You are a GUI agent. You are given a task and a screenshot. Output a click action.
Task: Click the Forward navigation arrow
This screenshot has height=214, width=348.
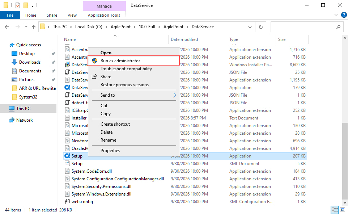pos(17,27)
